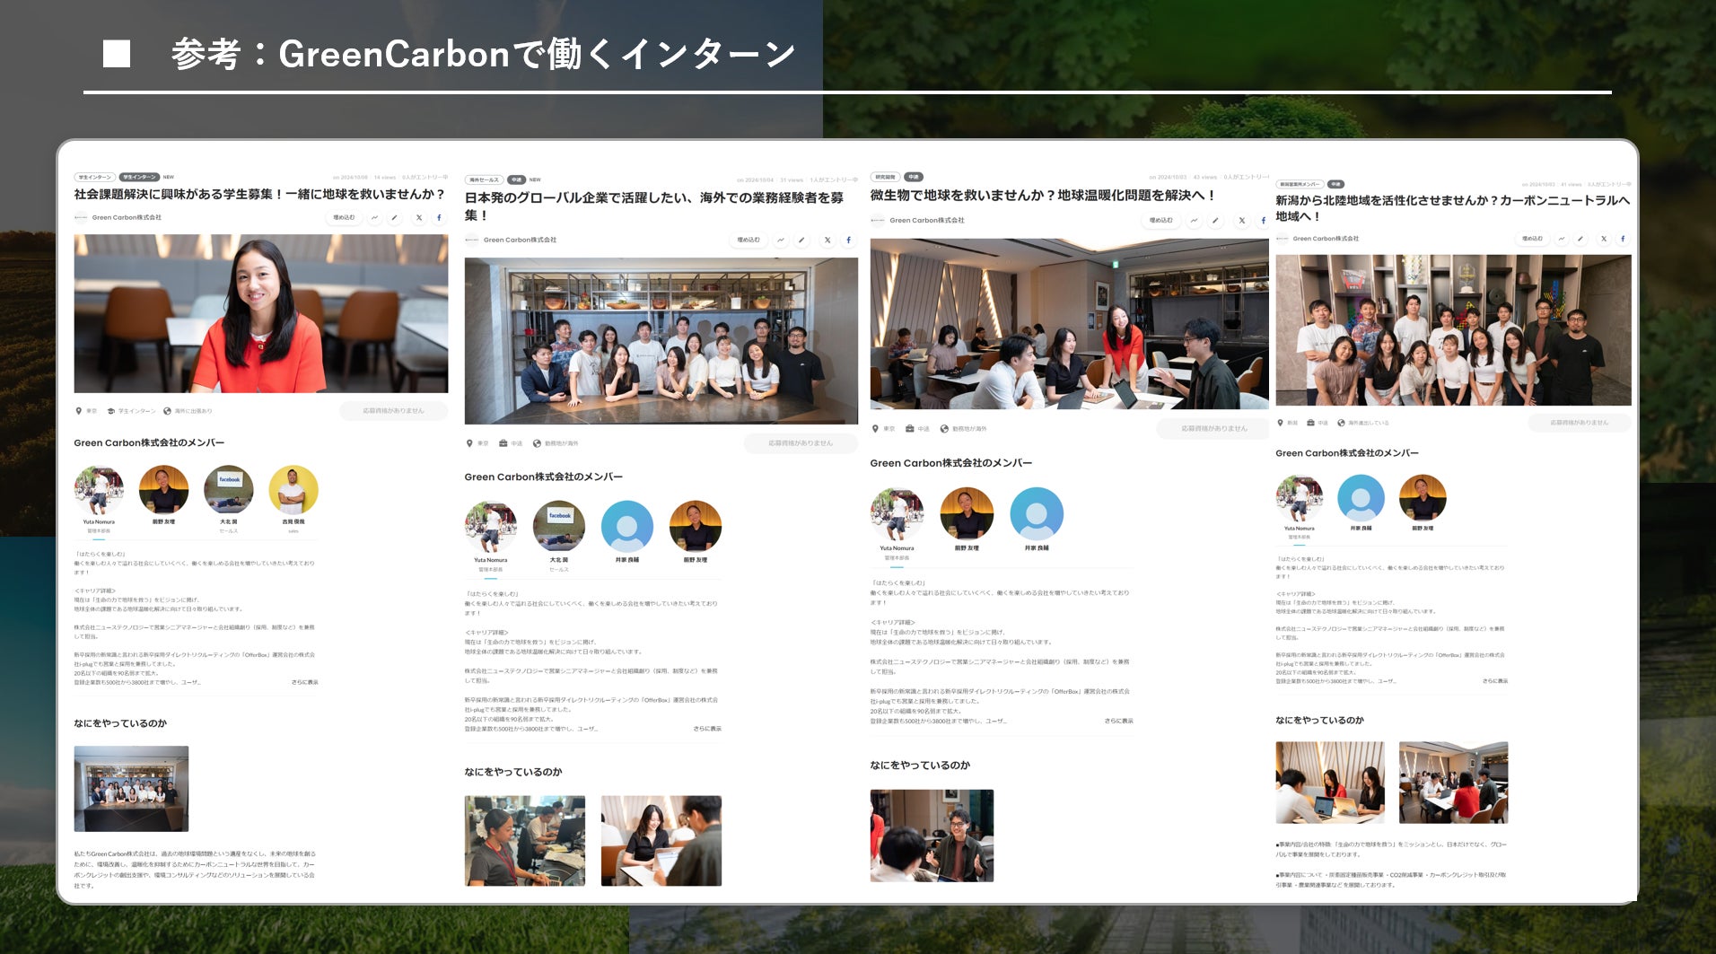Click the edit pencil on the 社会課題解決 posting

tap(395, 218)
